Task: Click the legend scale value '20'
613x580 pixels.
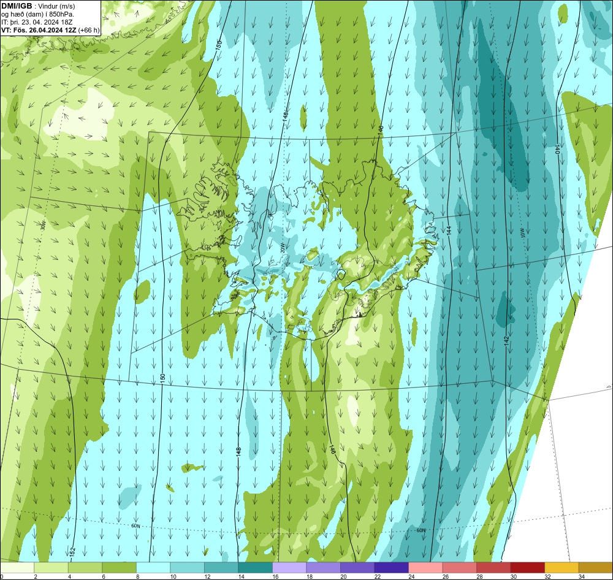Action: coord(343,576)
